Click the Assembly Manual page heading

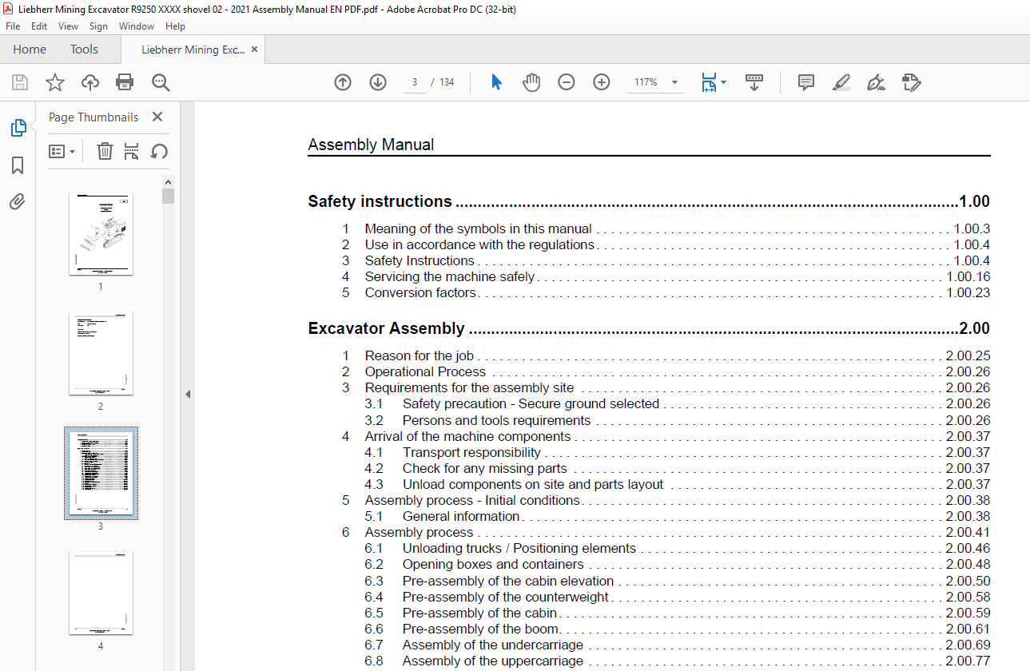click(x=371, y=145)
